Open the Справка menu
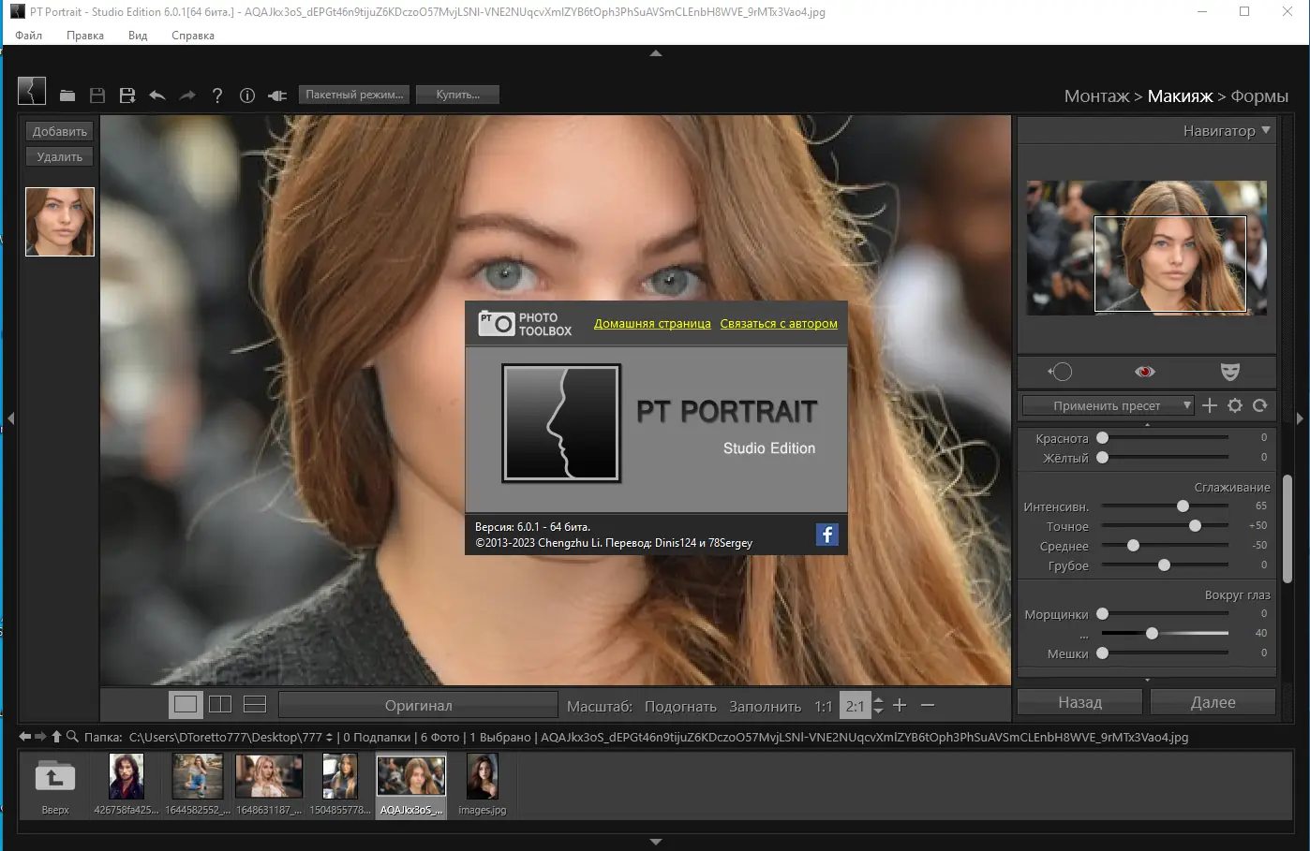This screenshot has width=1310, height=851. tap(193, 36)
